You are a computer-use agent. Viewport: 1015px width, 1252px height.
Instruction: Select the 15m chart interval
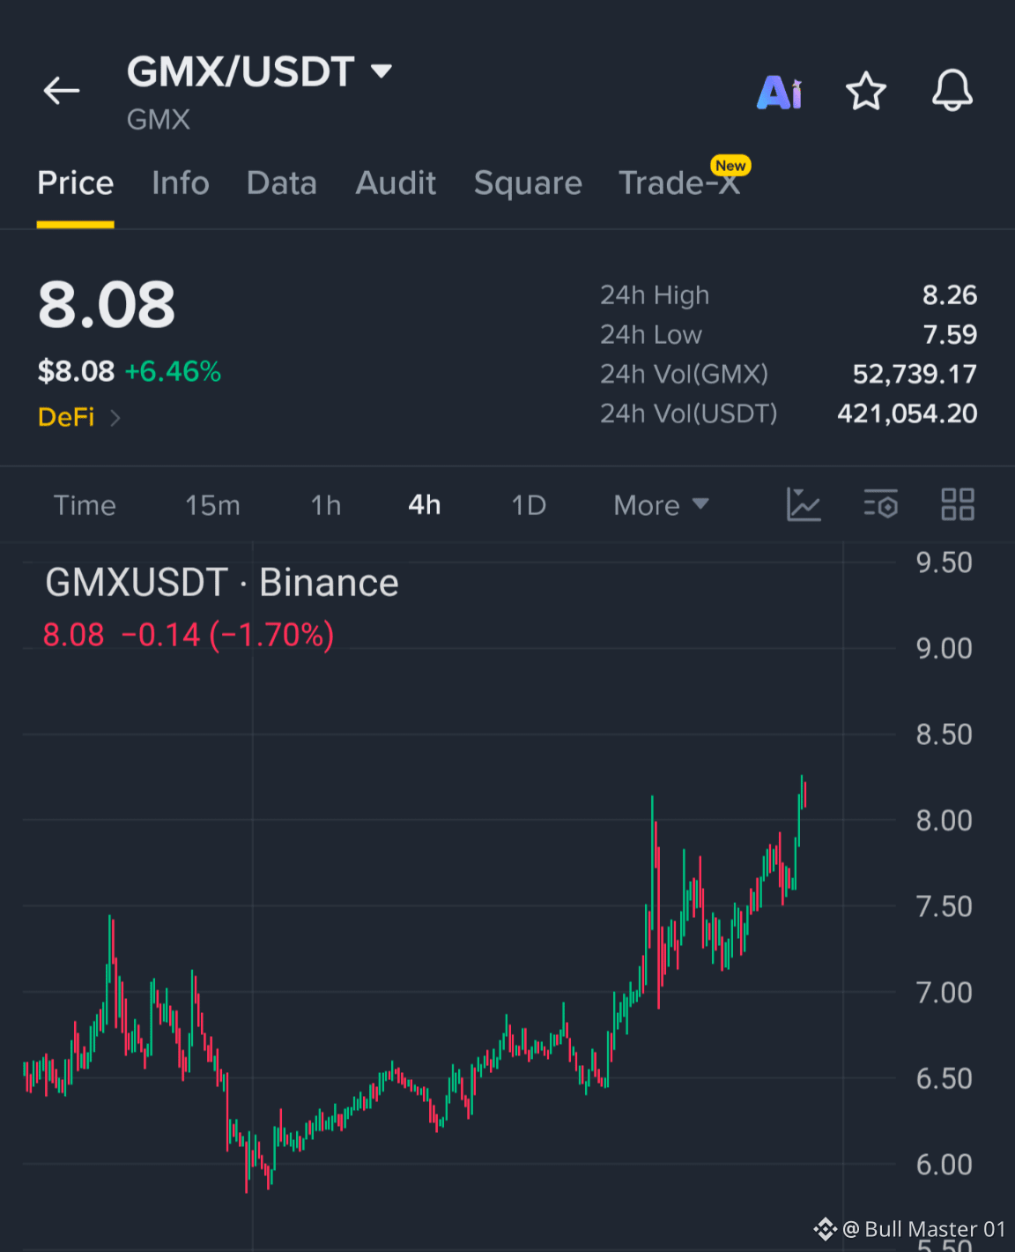(212, 505)
